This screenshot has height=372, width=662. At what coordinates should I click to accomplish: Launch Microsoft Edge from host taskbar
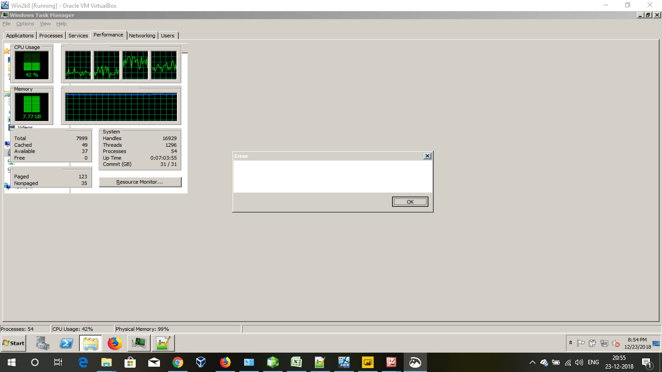click(x=83, y=362)
